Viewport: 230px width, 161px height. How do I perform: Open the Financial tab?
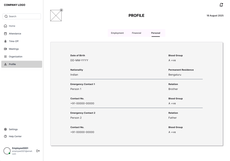137,33
